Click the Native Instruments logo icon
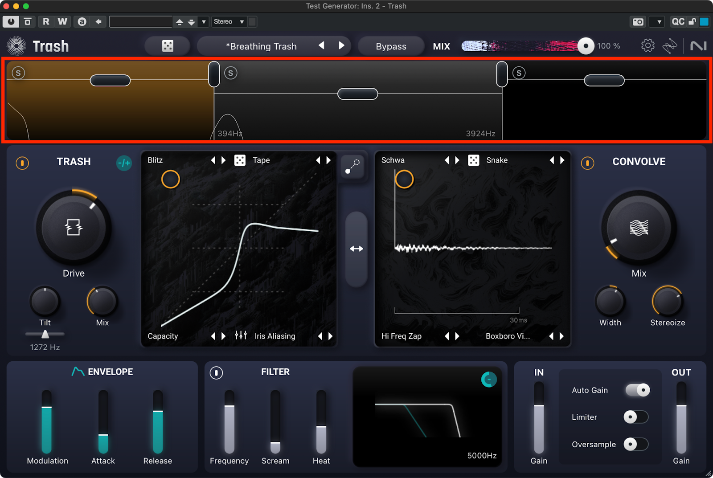This screenshot has width=713, height=478. point(698,46)
